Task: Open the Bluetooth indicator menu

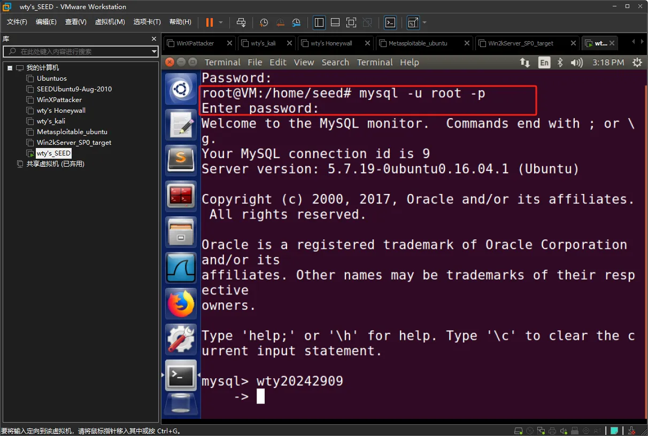Action: (560, 63)
